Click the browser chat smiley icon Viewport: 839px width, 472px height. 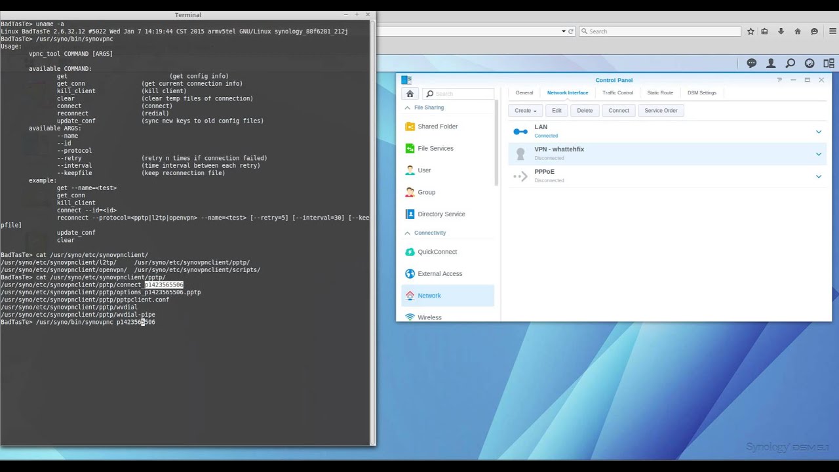(814, 31)
